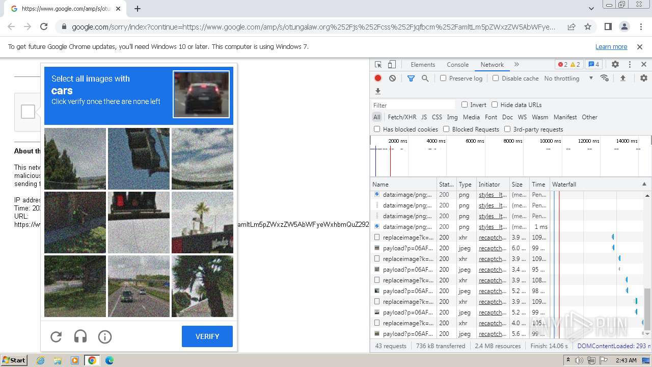
Task: Toggle device toolbar in DevTools
Action: [x=392, y=65]
